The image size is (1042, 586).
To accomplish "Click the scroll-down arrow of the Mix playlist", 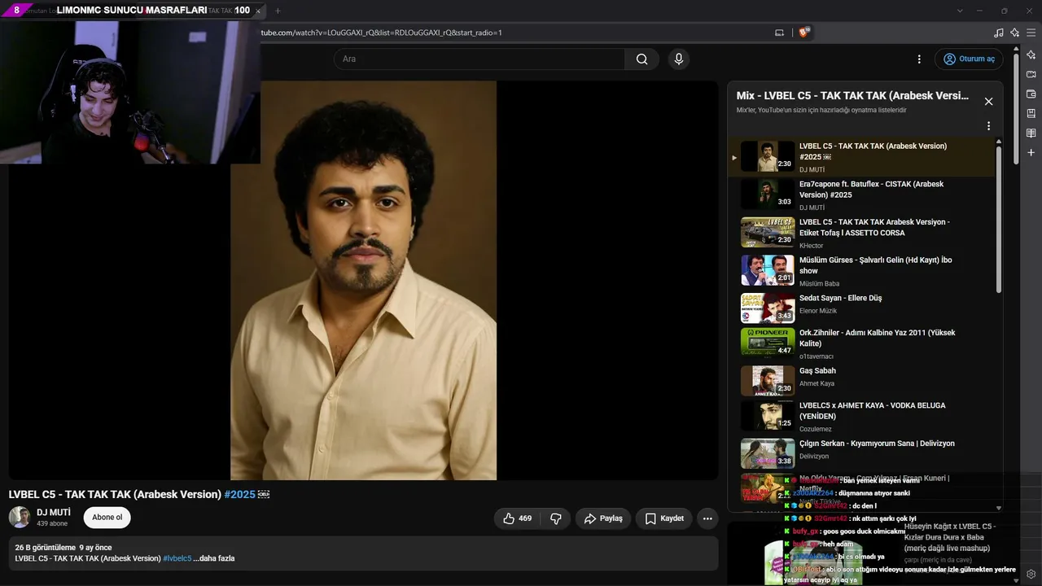I will [999, 507].
